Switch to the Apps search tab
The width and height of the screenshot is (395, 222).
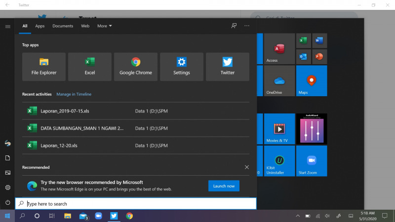pyautogui.click(x=40, y=26)
